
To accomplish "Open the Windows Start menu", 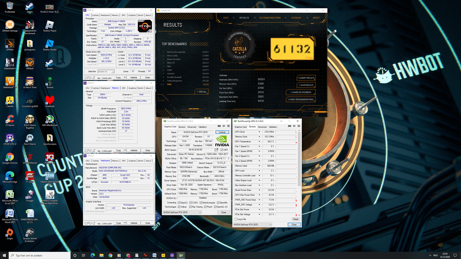I will point(4,255).
